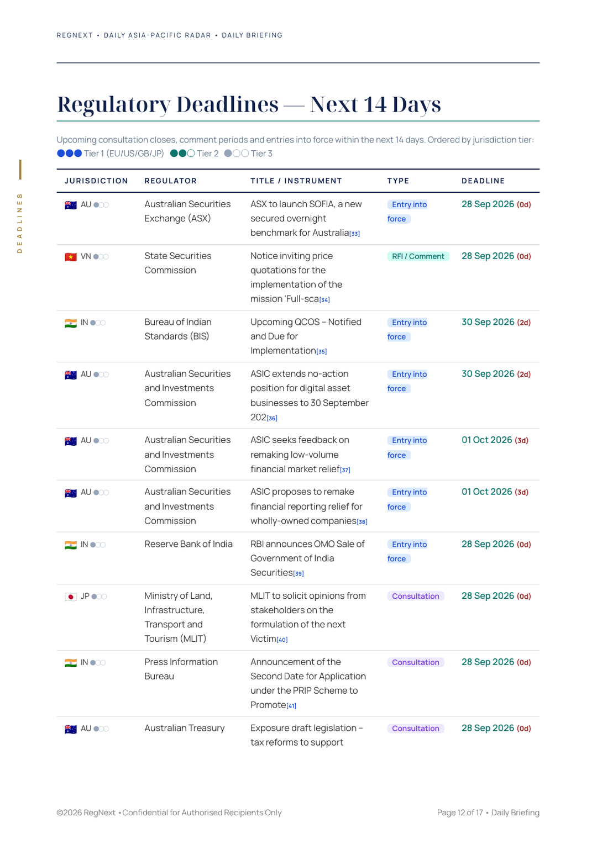Click the tier dots beside VN
The height and width of the screenshot is (844, 597).
pos(101,257)
